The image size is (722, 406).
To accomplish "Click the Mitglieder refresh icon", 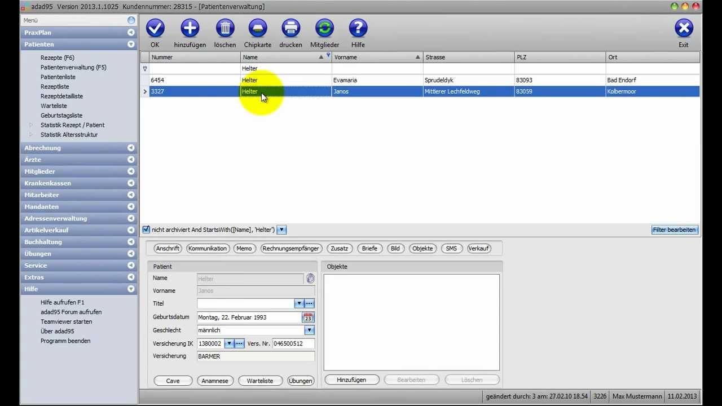I will click(x=324, y=28).
